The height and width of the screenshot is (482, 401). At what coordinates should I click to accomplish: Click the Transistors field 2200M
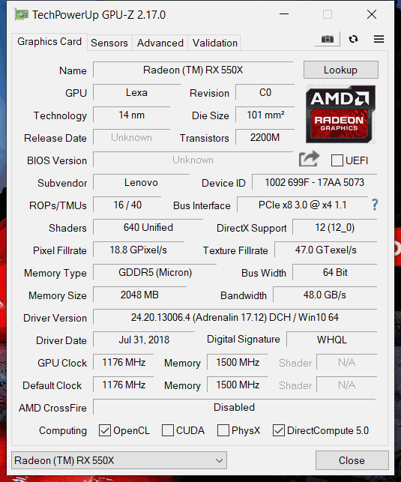pyautogui.click(x=265, y=137)
